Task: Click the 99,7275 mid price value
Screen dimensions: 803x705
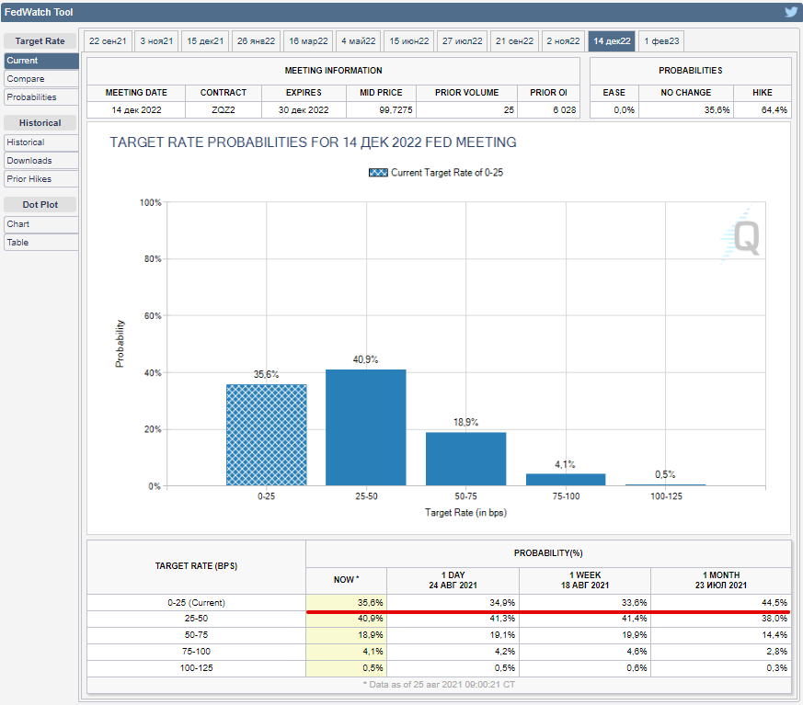Action: pos(396,110)
